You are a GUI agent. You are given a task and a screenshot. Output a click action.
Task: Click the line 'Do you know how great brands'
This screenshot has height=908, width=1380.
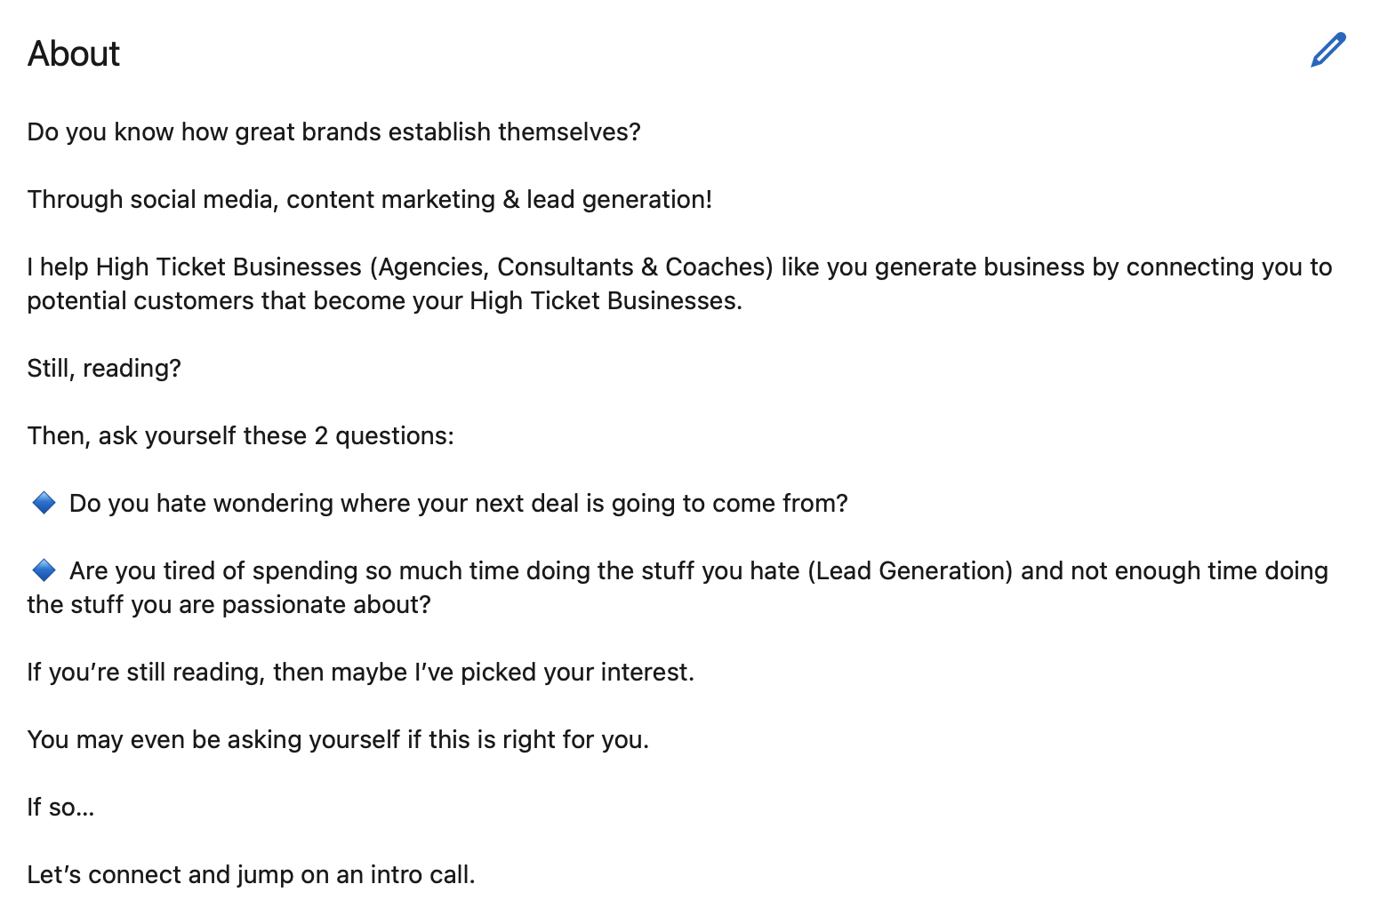pyautogui.click(x=333, y=131)
